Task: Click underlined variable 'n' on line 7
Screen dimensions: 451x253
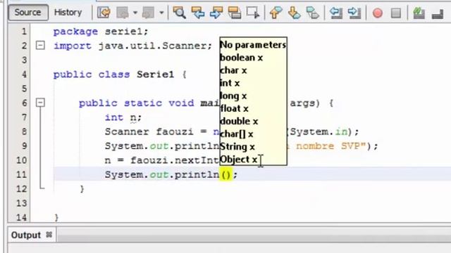Action: click(133, 118)
